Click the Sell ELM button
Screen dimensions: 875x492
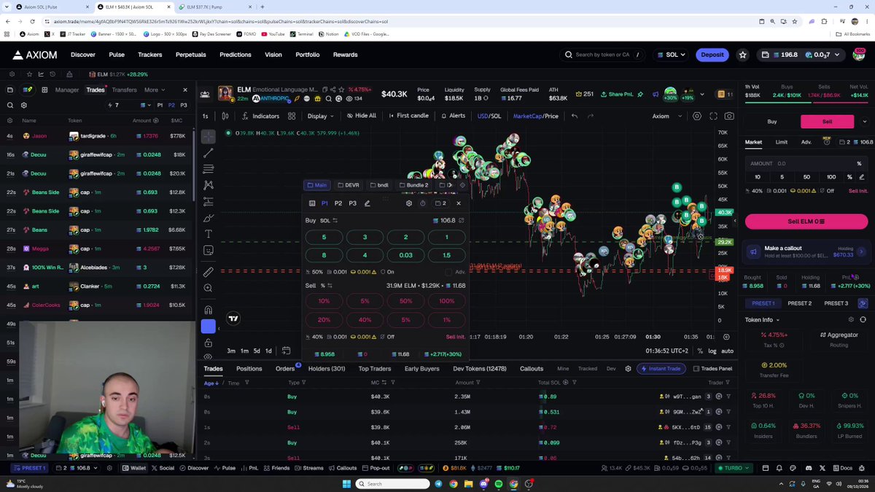click(x=806, y=222)
